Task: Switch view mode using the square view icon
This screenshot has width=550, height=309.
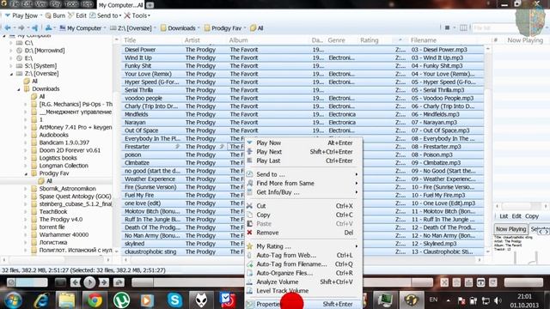Action: [447, 27]
